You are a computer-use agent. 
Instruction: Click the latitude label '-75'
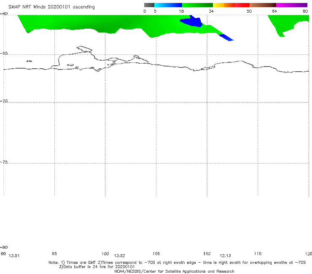4,162
